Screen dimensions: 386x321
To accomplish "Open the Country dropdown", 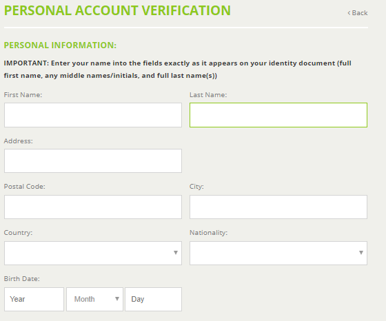I will coord(93,253).
